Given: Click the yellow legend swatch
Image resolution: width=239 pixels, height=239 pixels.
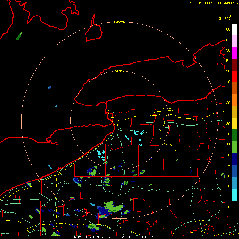Looking at the screenshot, I should tap(234, 123).
